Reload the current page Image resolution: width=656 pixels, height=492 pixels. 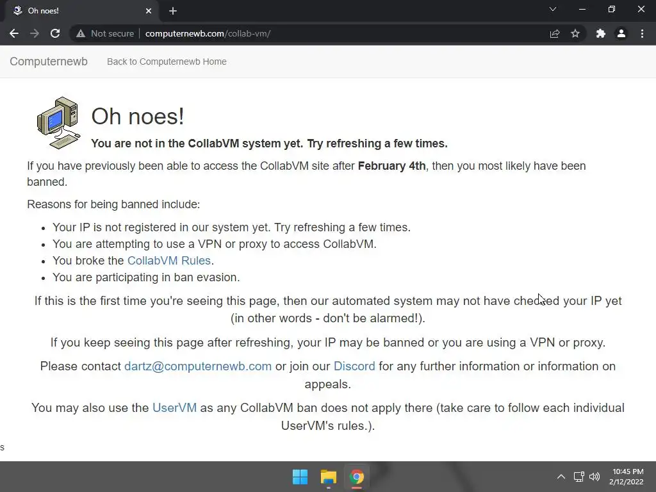pos(55,33)
